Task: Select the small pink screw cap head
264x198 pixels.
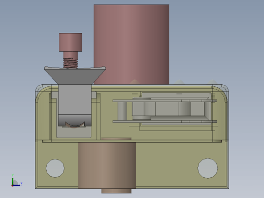Action: coord(71,42)
